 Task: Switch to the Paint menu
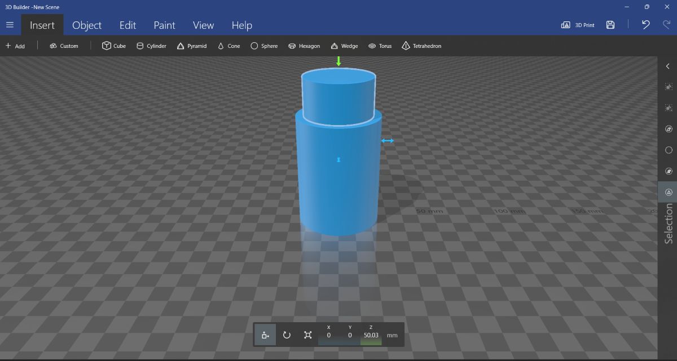click(164, 25)
